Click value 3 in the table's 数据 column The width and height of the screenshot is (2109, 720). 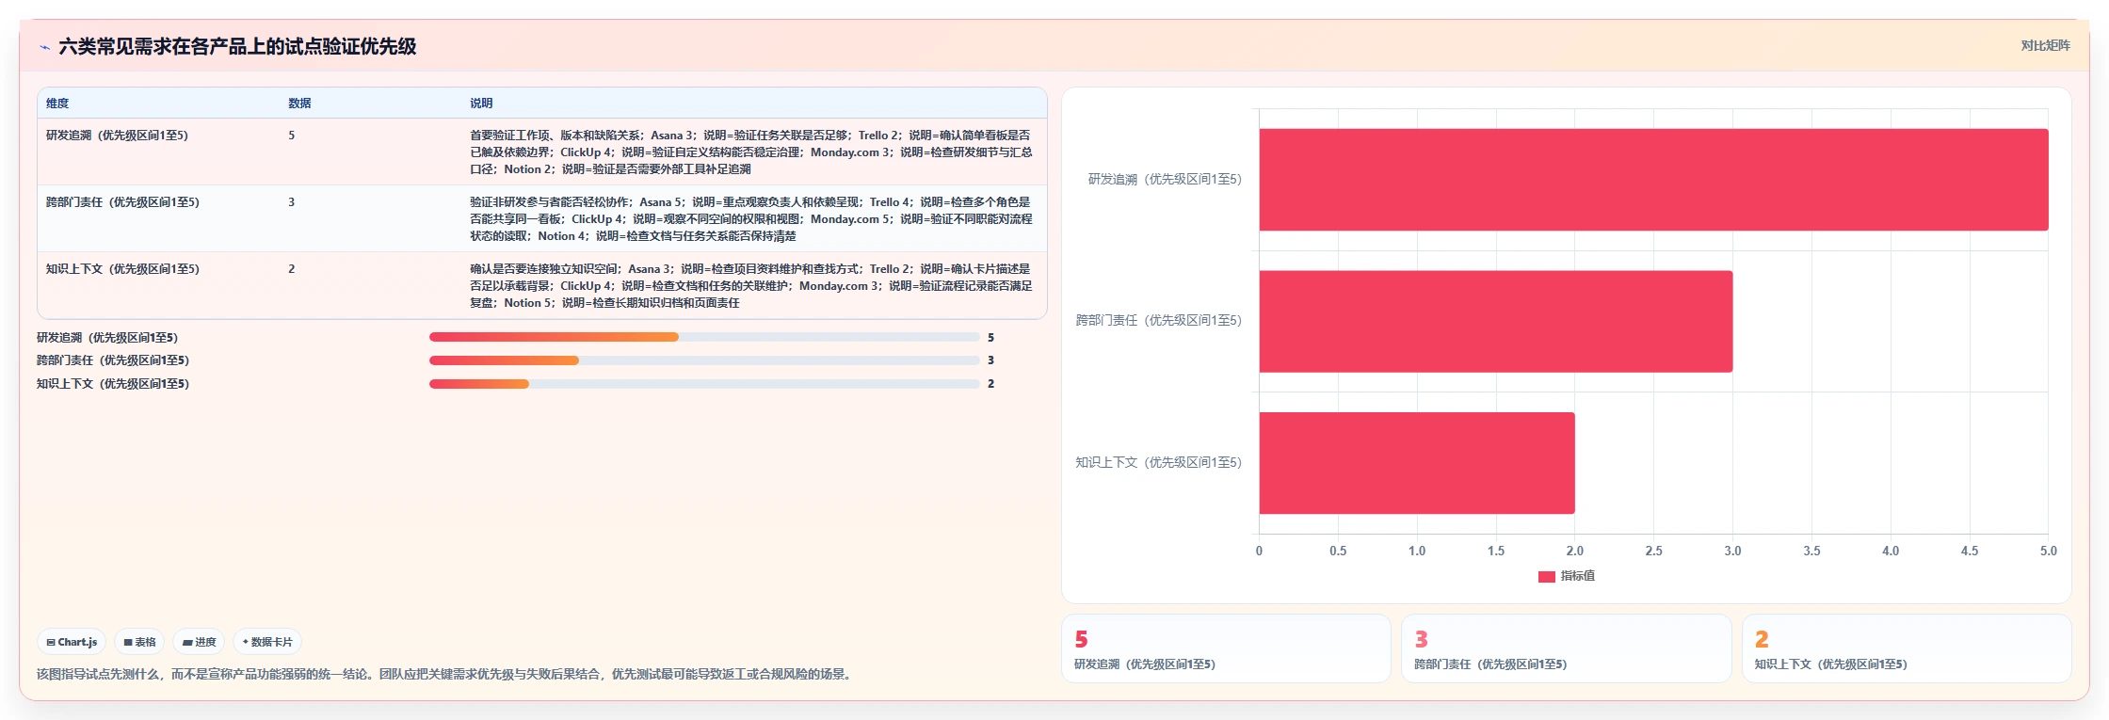pyautogui.click(x=292, y=202)
